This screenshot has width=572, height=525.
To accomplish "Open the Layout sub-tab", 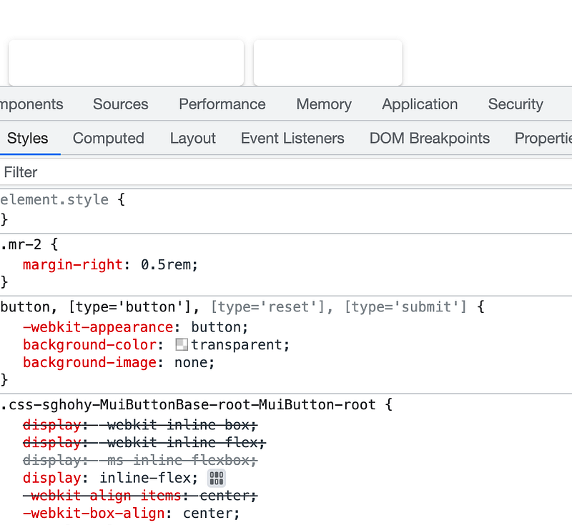I will (x=192, y=139).
